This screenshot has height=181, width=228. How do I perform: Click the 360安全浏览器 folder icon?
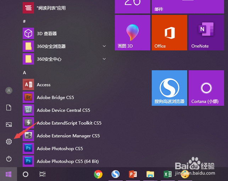tap(28, 46)
